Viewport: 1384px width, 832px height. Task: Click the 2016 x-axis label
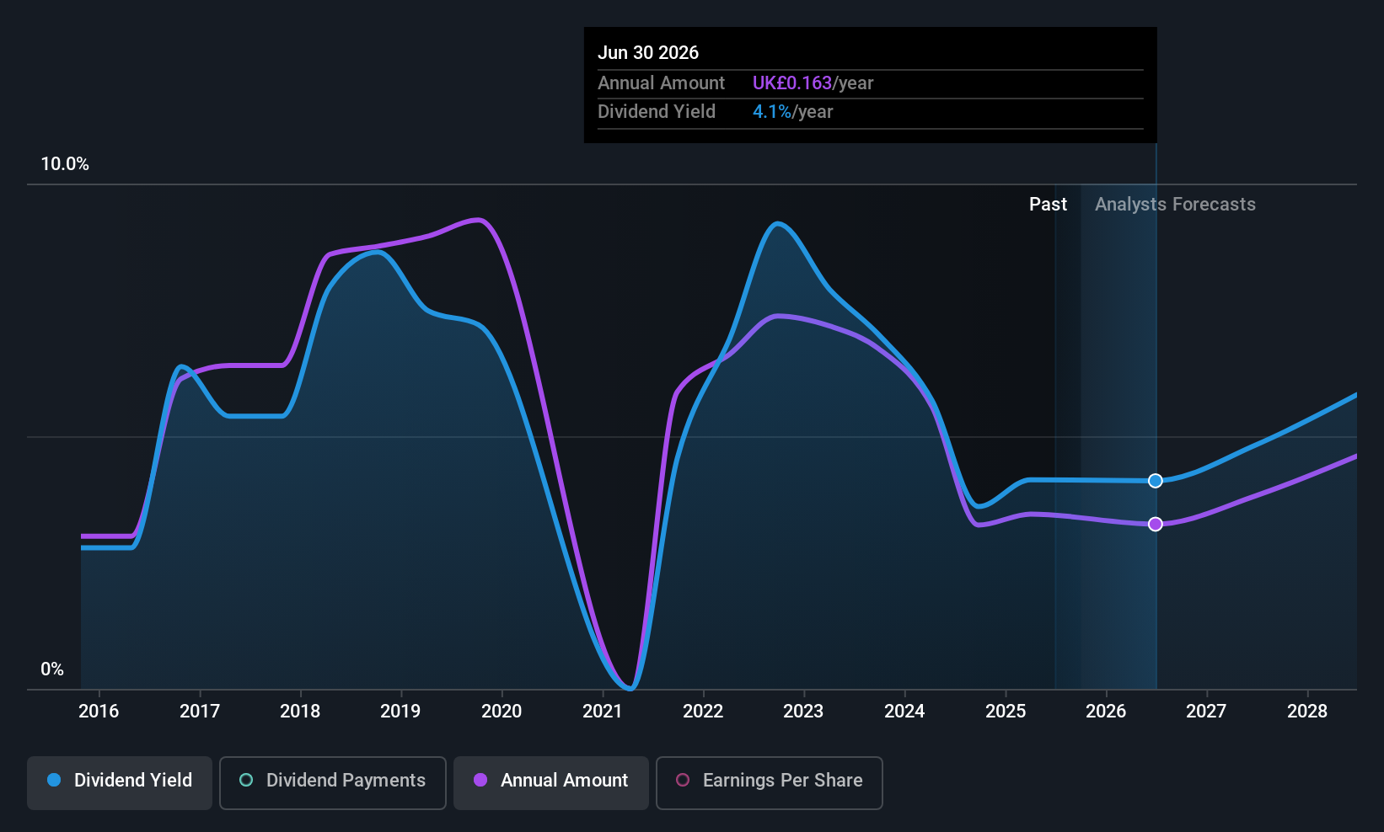[99, 712]
